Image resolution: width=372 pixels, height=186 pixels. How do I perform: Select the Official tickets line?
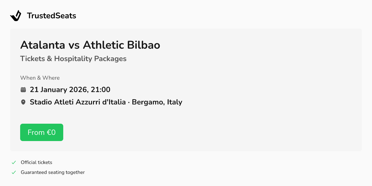click(x=36, y=162)
